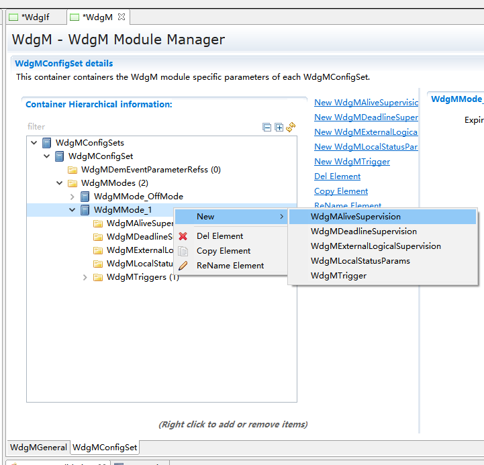Viewport: 484px width, 465px height.
Task: Click the Del Element hyperlink
Action: pyautogui.click(x=337, y=176)
